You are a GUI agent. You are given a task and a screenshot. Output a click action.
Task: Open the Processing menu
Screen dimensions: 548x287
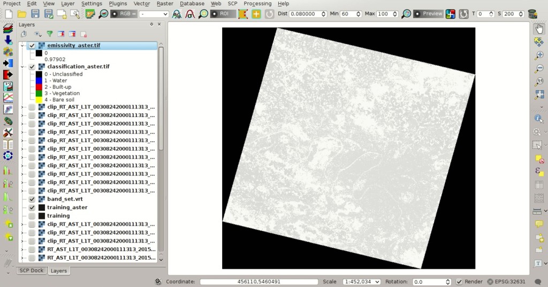(257, 4)
